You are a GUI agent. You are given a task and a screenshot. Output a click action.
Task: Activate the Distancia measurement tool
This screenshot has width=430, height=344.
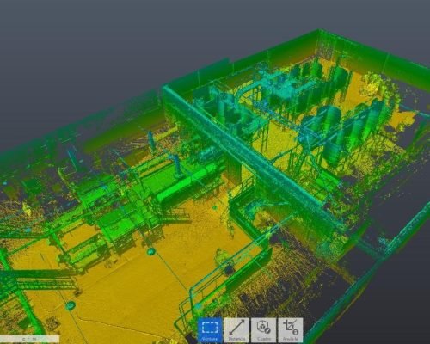[236, 330]
